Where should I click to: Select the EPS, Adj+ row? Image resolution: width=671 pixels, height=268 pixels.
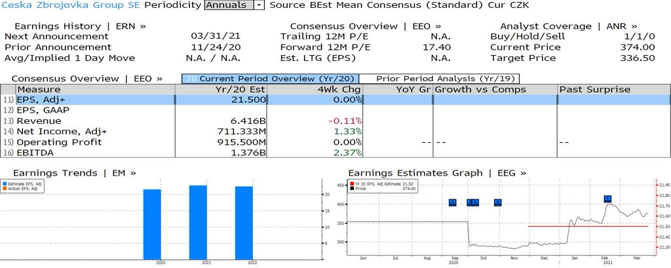coord(335,100)
